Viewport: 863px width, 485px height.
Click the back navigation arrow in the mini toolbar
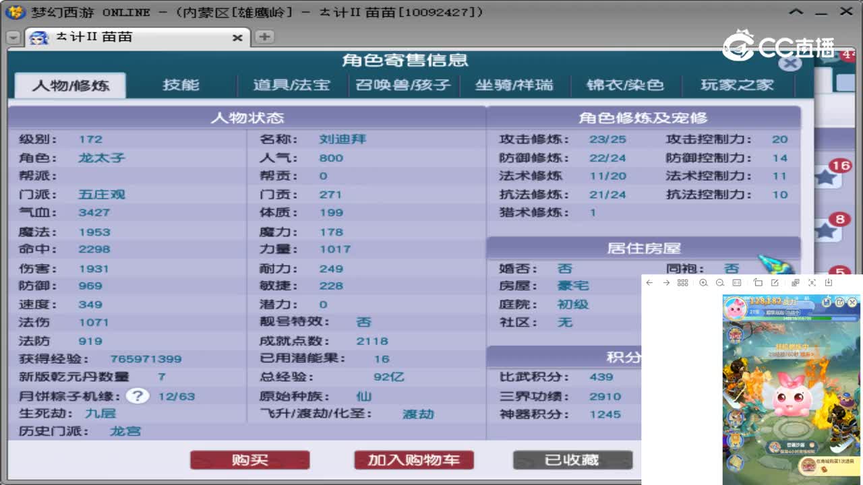point(649,283)
